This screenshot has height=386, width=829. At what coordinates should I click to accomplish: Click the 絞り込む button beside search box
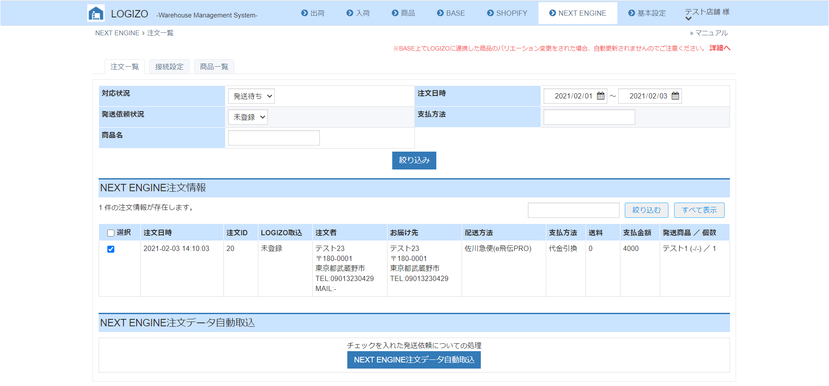click(647, 210)
